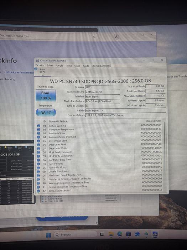This screenshot has width=187, height=250.
Task: Click the status icon of Critical Warning row
Action: click(x=38, y=126)
